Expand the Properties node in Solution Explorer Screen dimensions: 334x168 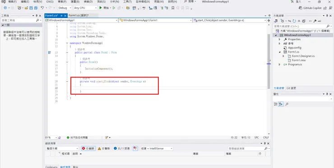click(279, 39)
